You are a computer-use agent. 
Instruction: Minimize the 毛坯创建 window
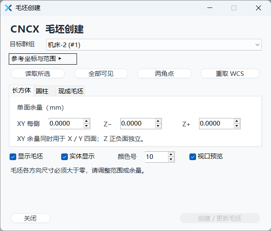tap(210, 8)
